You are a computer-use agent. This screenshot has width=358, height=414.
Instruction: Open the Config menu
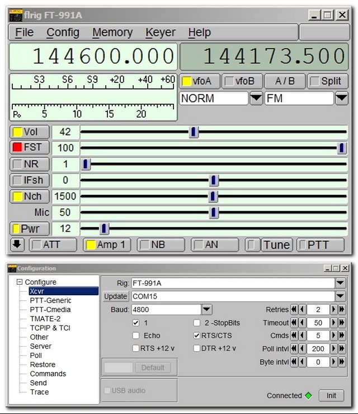pyautogui.click(x=63, y=32)
